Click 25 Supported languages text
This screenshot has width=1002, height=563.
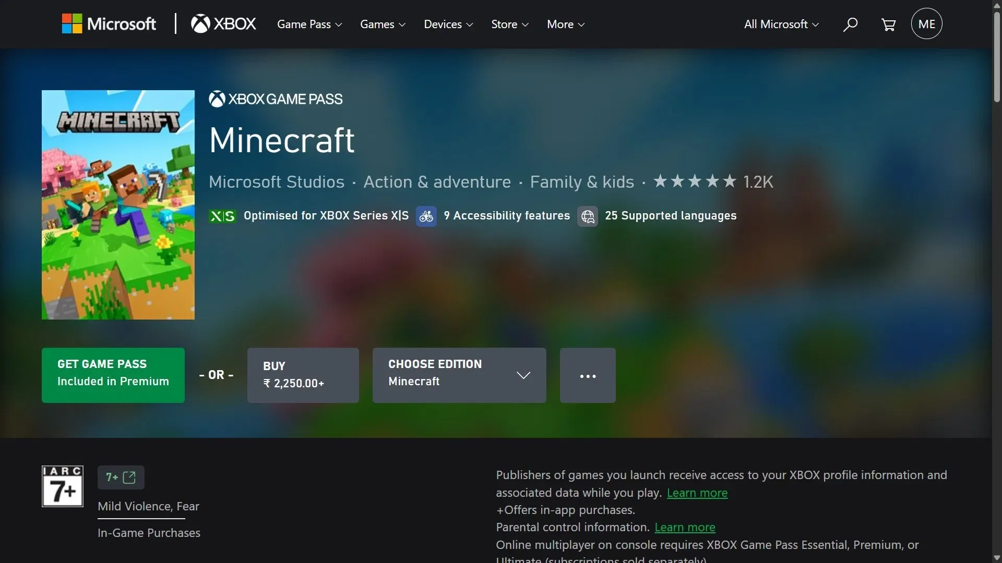pyautogui.click(x=671, y=216)
